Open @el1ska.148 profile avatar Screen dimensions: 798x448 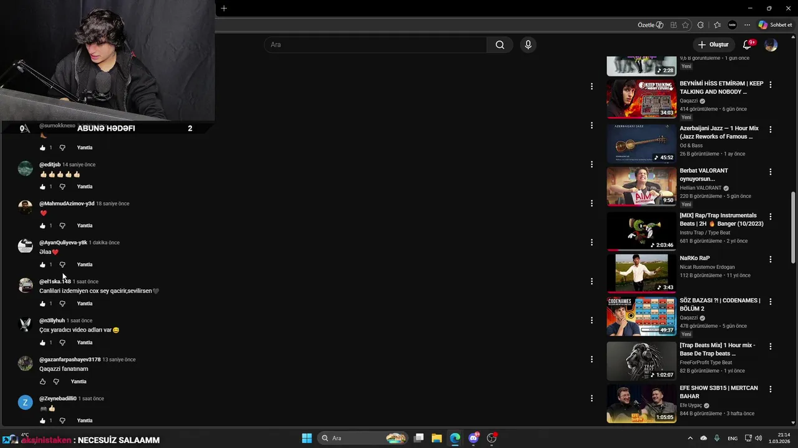26,286
